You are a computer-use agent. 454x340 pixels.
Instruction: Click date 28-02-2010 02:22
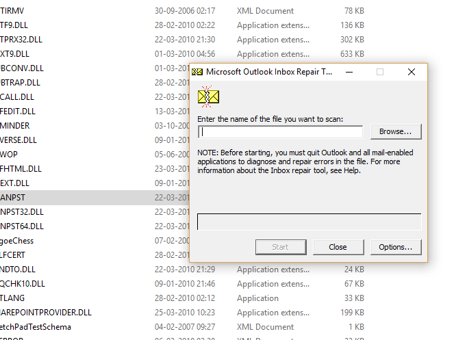[x=185, y=25]
